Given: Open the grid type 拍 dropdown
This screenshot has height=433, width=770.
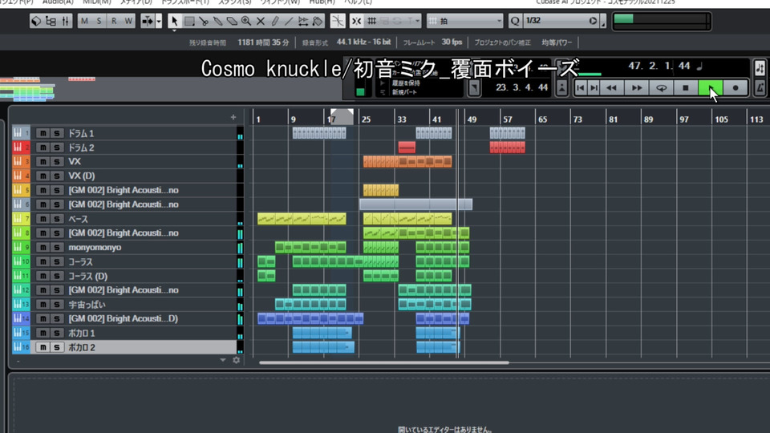Looking at the screenshot, I should point(465,21).
